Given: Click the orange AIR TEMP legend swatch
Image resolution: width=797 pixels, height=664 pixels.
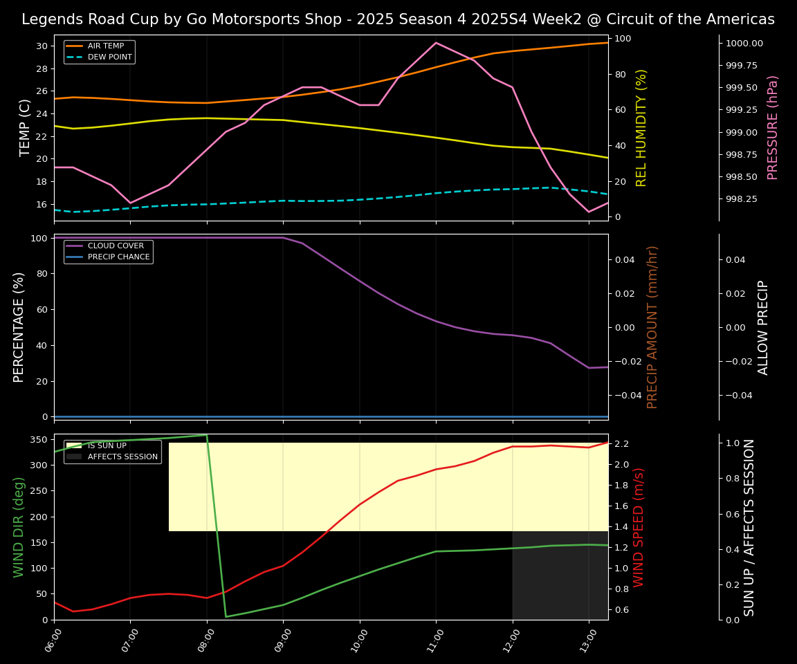Looking at the screenshot, I should point(75,46).
